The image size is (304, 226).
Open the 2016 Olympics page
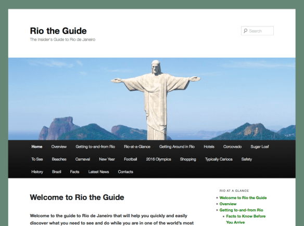(158, 159)
